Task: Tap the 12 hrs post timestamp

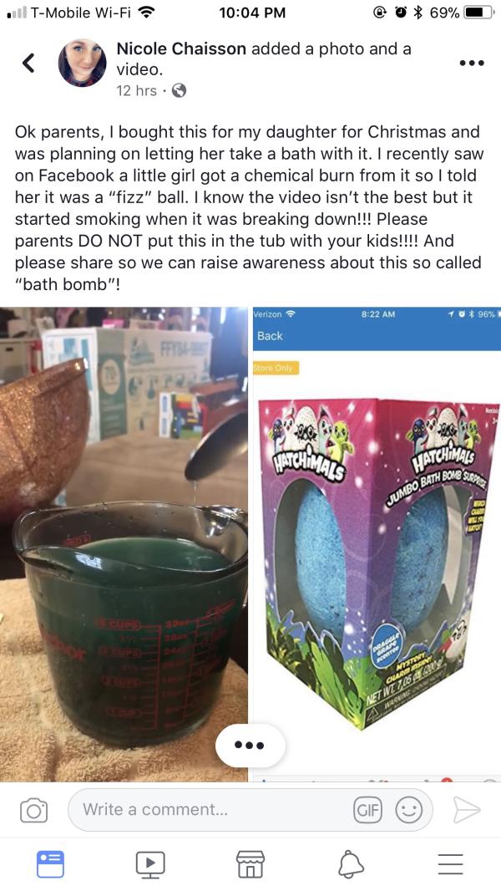Action: (x=136, y=90)
